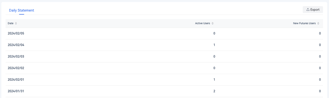Screen dimensions: 329x98
Task: Click New Futures Users value for 2024/02/05
Action: pos(320,34)
